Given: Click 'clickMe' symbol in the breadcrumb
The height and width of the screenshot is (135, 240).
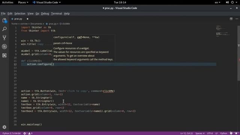Looking at the screenshot, I should click(66, 24).
